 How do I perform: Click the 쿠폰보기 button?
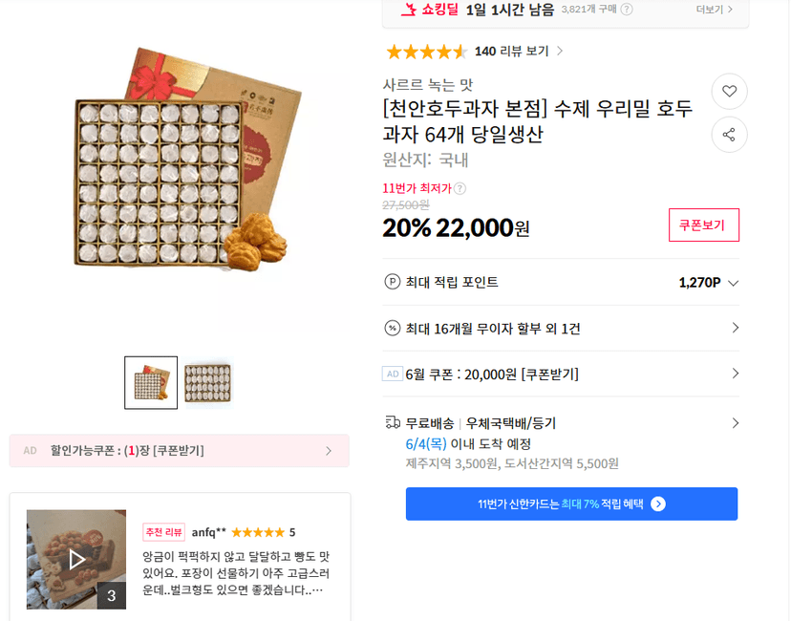point(704,225)
